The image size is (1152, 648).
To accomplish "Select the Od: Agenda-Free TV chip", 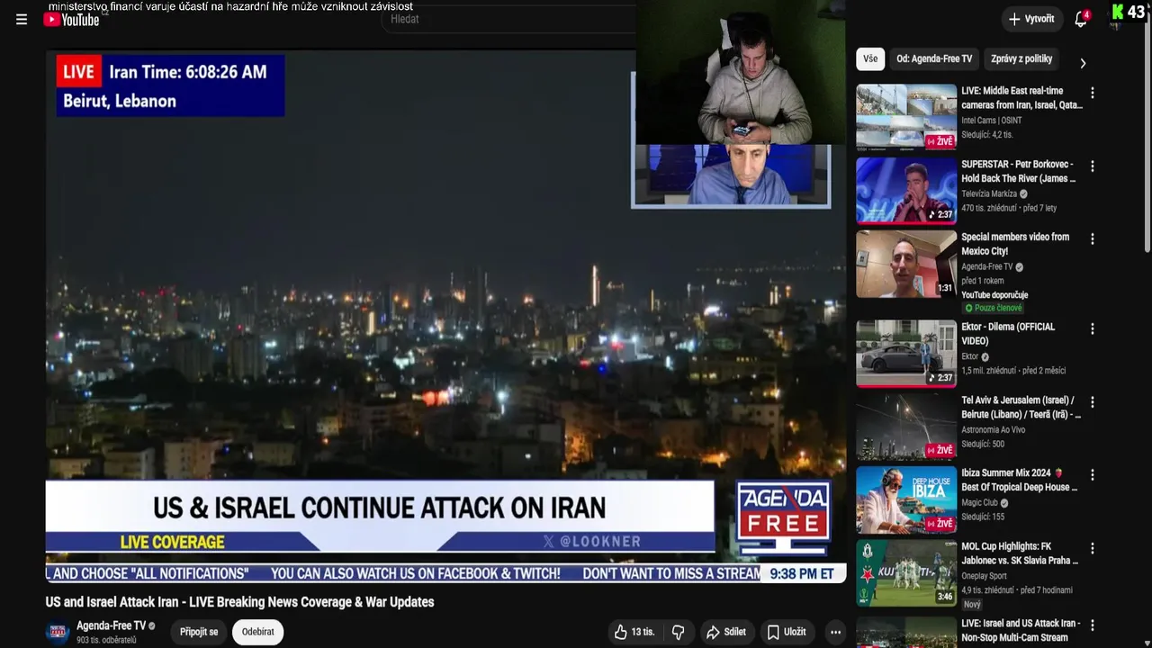I will pos(934,59).
